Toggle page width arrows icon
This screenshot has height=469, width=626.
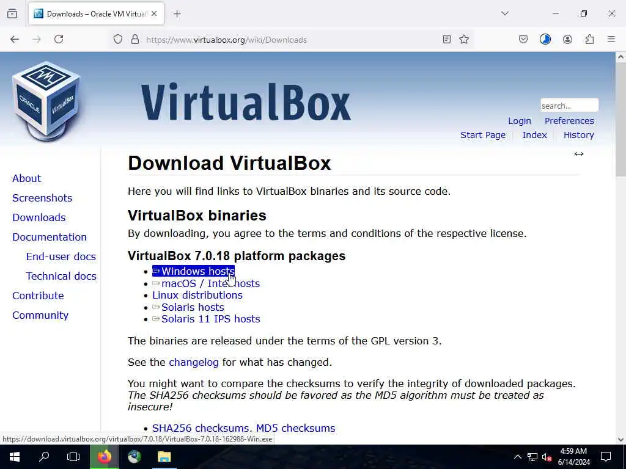[579, 154]
